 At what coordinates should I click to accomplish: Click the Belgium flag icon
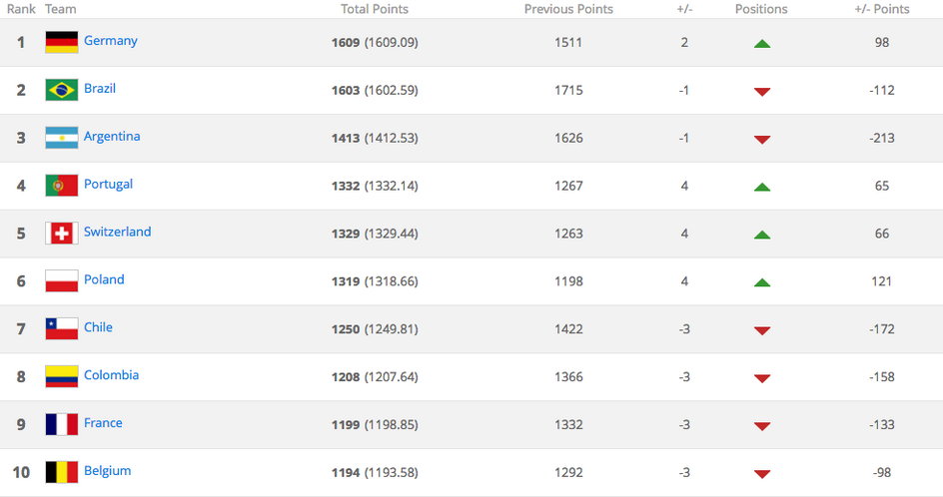pyautogui.click(x=61, y=472)
